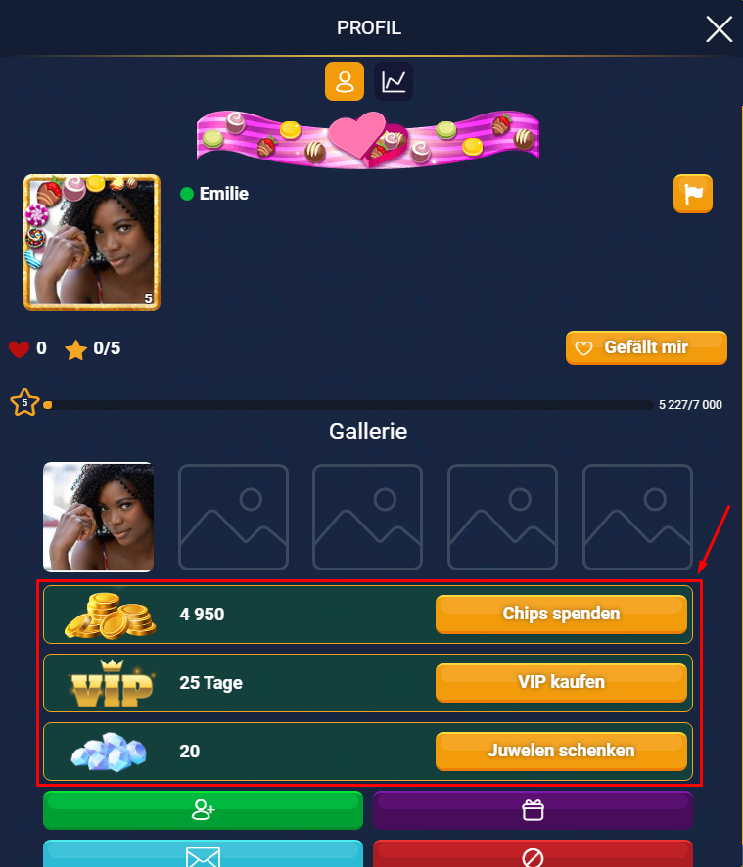
Task: Click Chips spenden button
Action: coord(561,614)
